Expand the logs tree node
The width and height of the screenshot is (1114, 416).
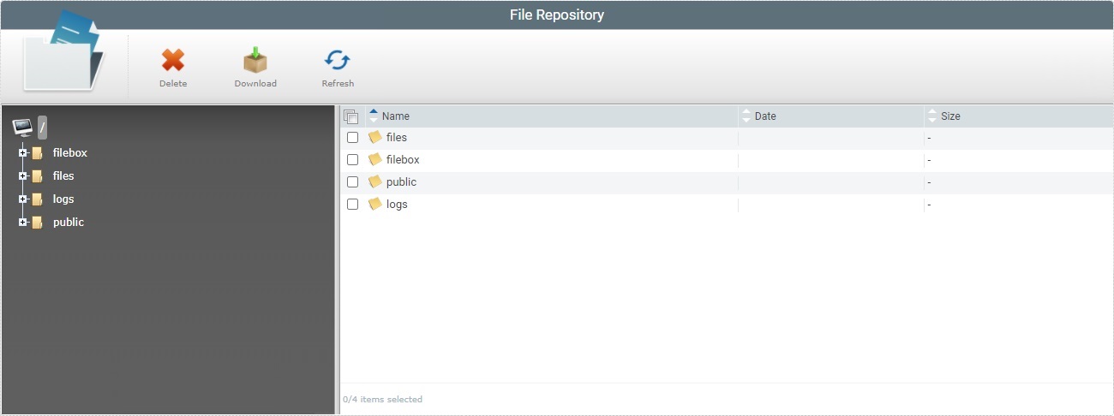[23, 199]
